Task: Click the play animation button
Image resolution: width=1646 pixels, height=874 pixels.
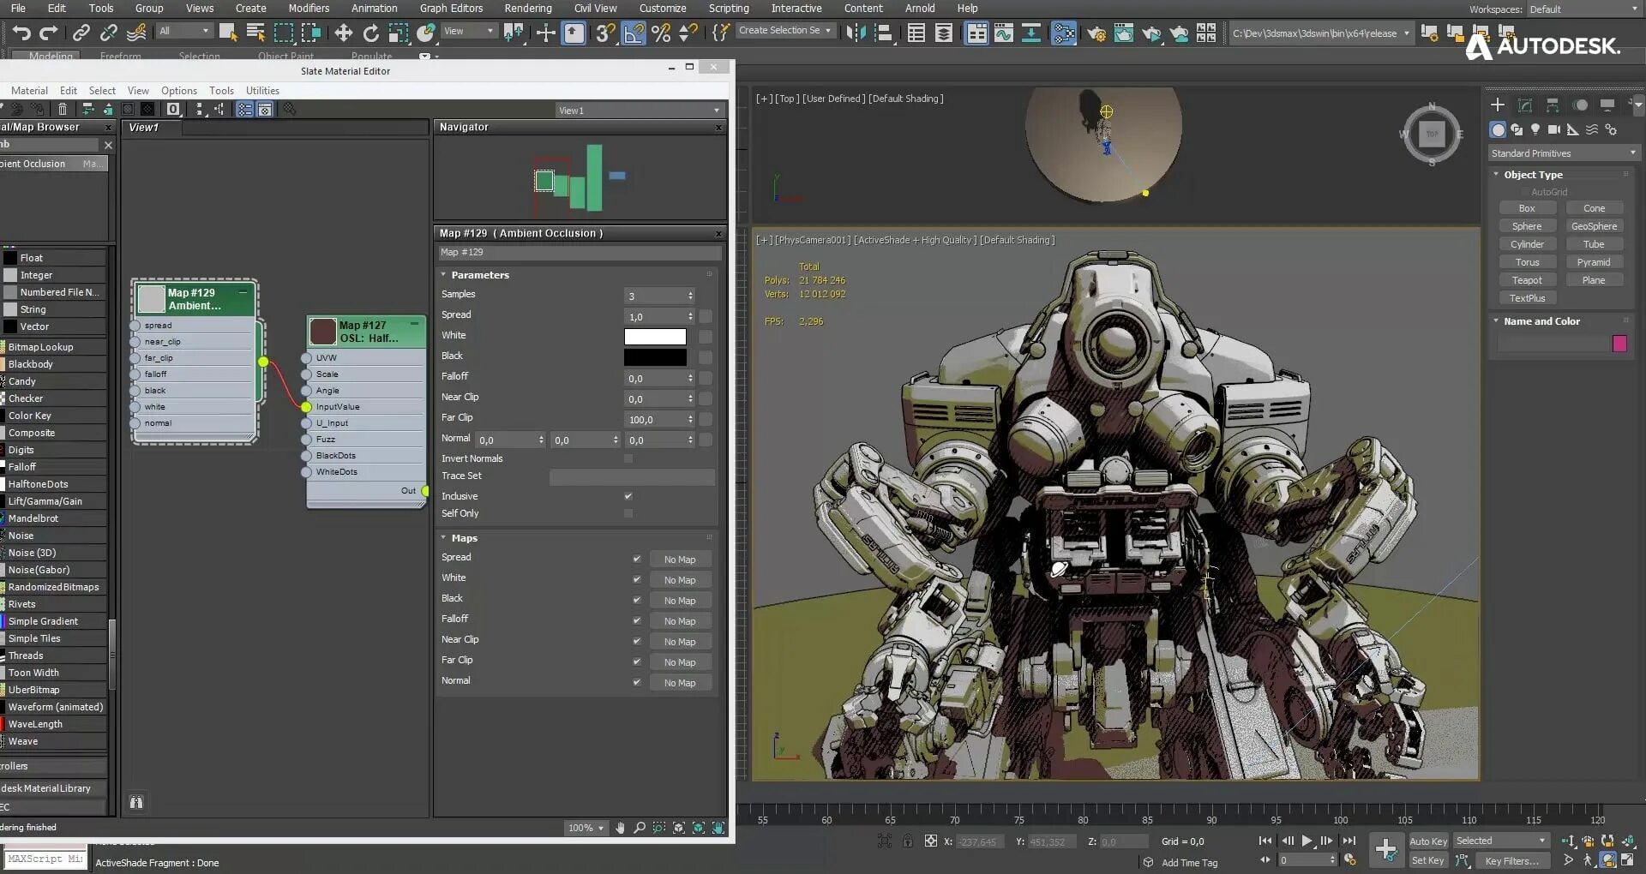Action: 1307,841
